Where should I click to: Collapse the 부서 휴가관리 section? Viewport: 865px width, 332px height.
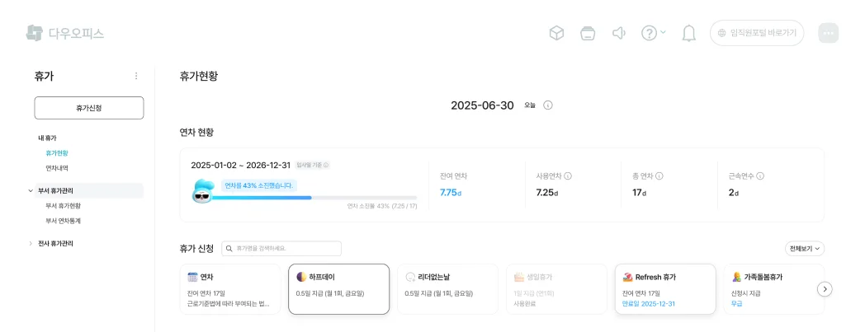31,190
